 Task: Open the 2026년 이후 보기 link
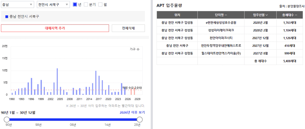point(132,113)
